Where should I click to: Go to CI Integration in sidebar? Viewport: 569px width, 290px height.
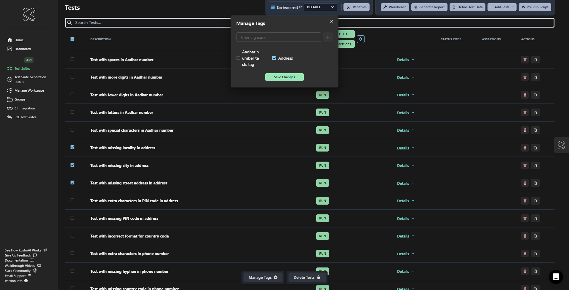(25, 108)
